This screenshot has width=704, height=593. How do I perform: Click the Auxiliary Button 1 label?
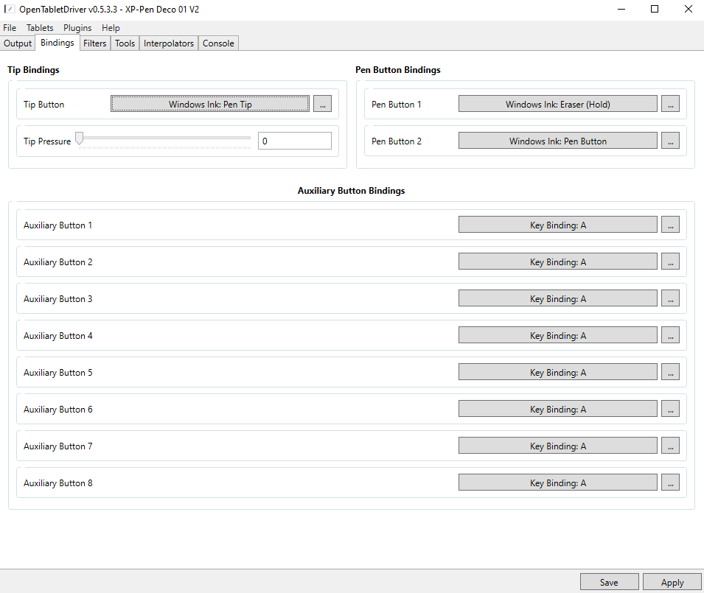tap(57, 225)
